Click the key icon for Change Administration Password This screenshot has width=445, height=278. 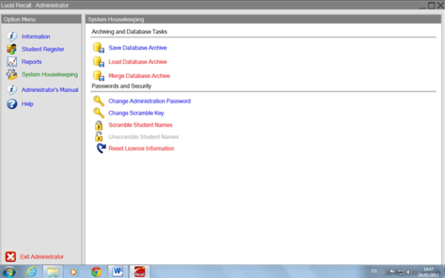tap(98, 101)
